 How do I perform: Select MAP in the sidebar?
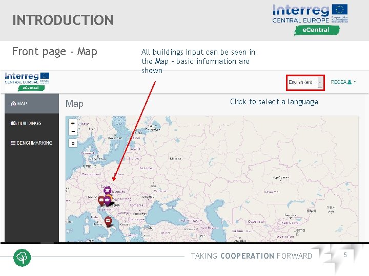tap(32, 103)
